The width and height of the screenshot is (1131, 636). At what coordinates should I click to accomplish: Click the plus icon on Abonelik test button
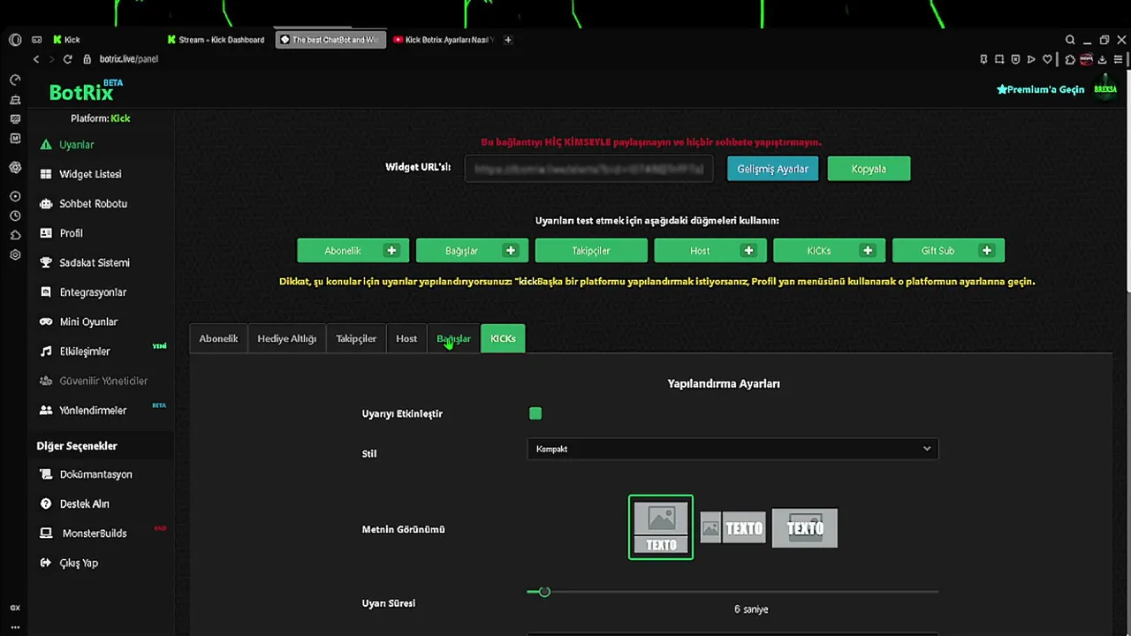click(391, 251)
